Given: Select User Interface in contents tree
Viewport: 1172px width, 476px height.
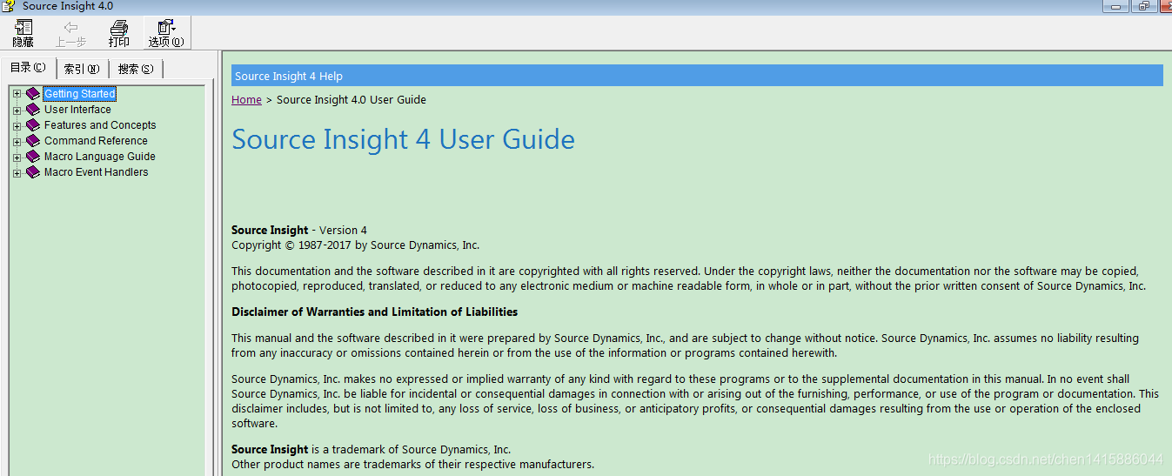Looking at the screenshot, I should point(77,109).
